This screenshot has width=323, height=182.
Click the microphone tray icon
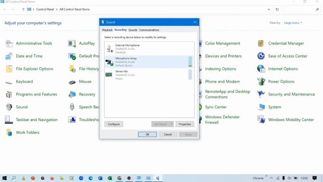click(x=284, y=178)
